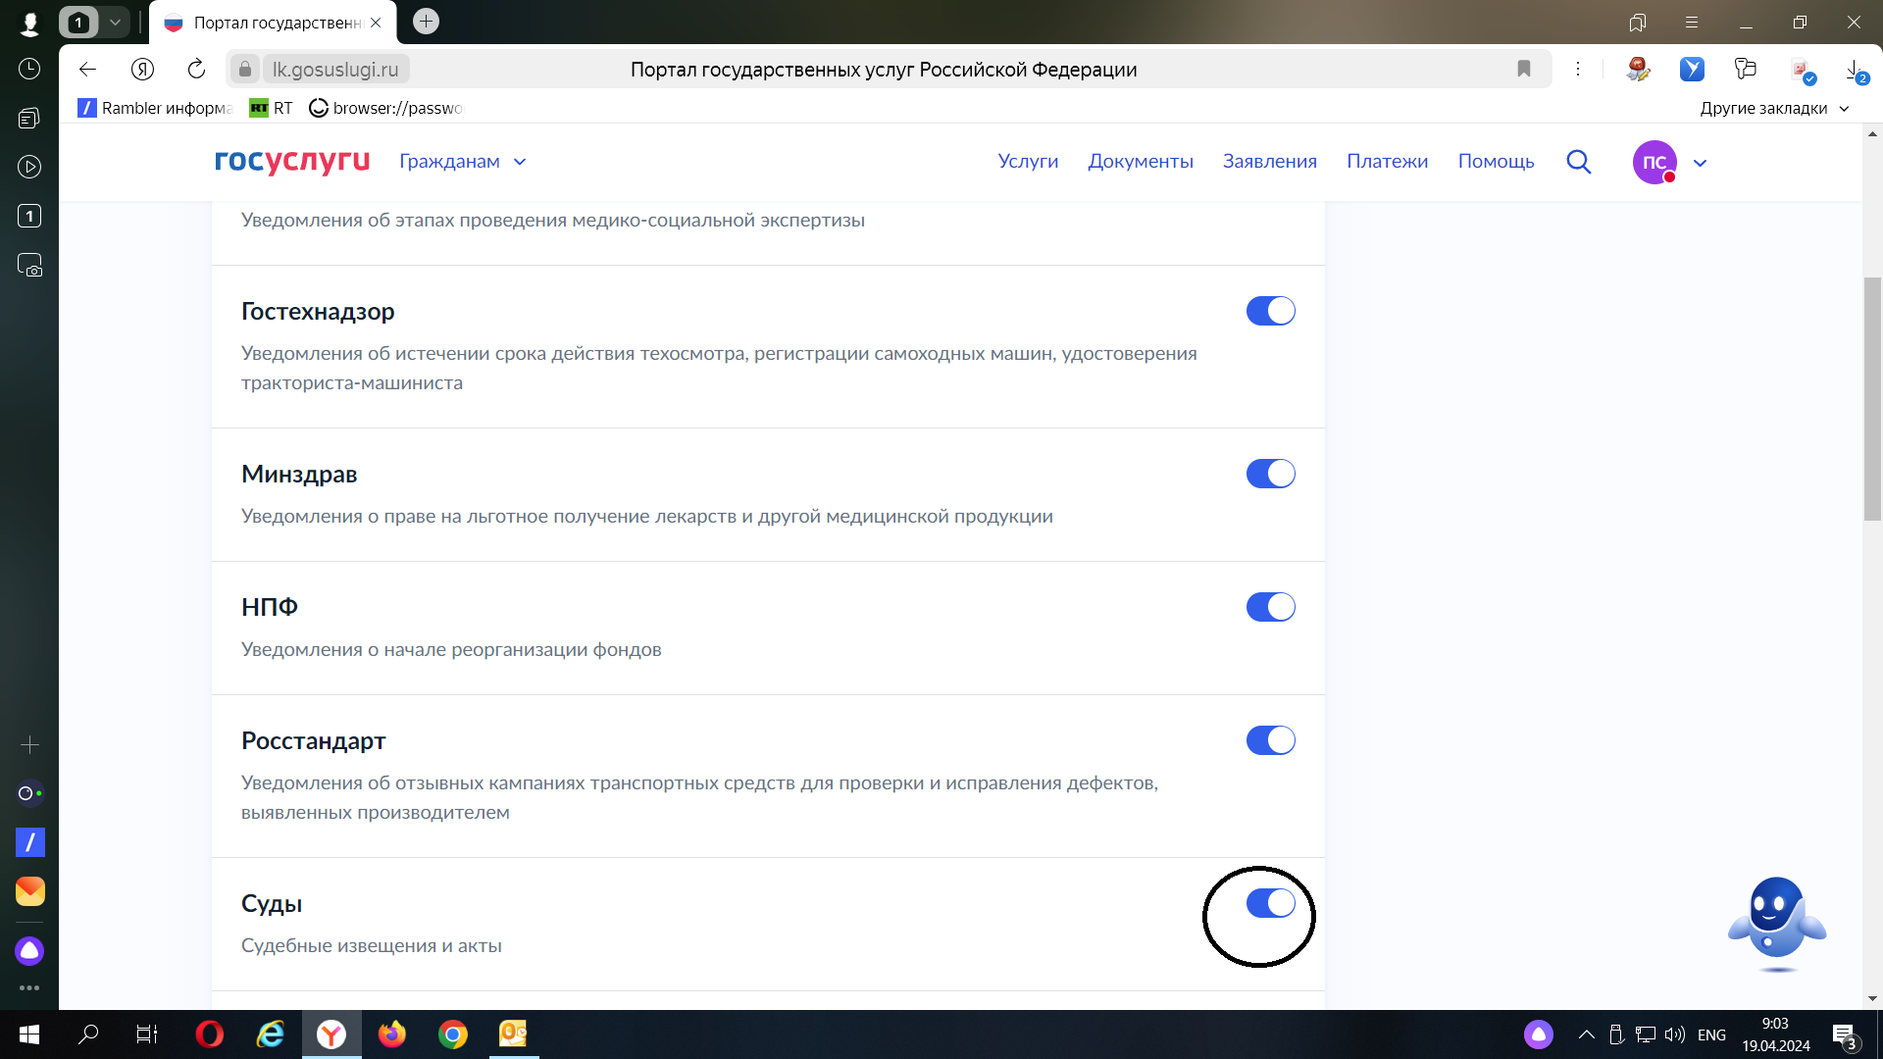Disable Гостехнадзор notifications toggle
Viewport: 1883px width, 1059px height.
click(x=1270, y=311)
